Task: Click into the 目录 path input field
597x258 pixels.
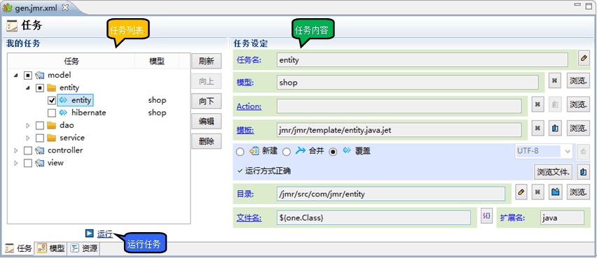Action: 391,194
